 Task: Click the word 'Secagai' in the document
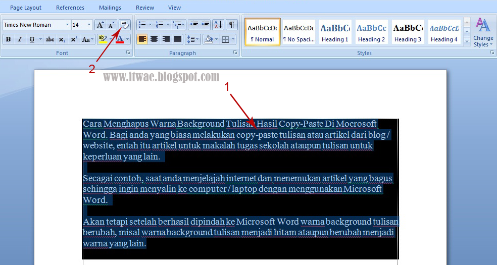point(97,178)
